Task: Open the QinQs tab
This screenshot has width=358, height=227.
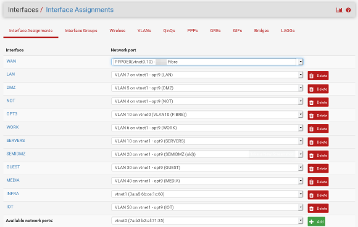Action: click(x=169, y=31)
